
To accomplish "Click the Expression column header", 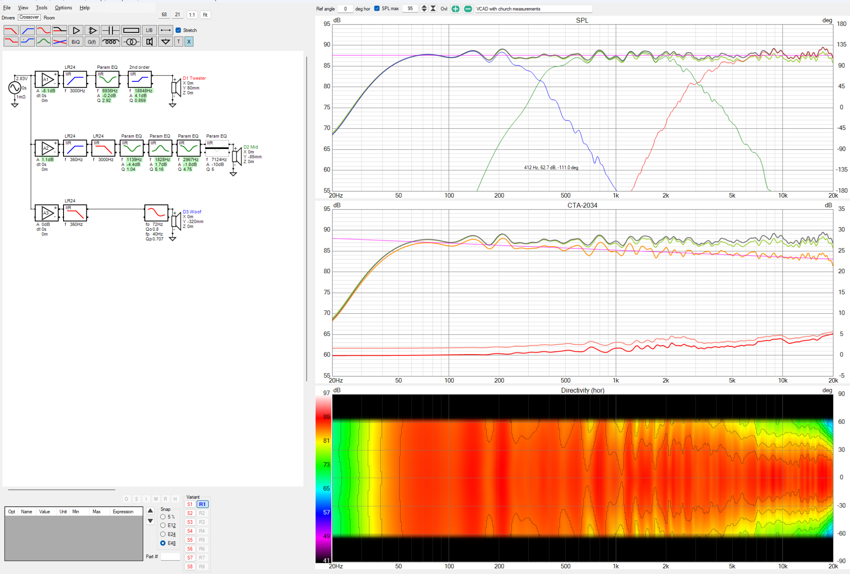I will tap(123, 512).
